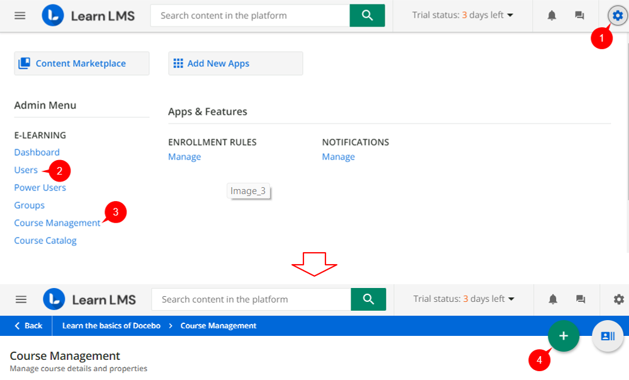Click the Learn LMS logo in top header

click(x=88, y=16)
